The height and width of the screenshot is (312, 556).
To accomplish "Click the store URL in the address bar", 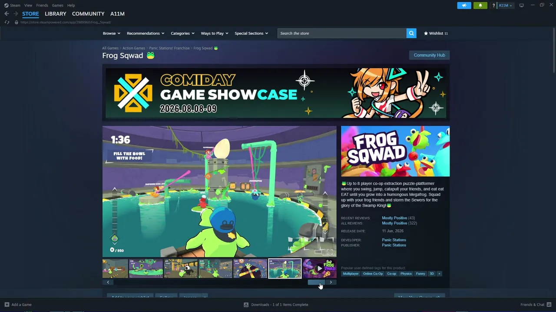I will tap(66, 22).
